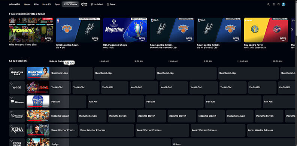Screen dimensions: 297x146
Task: Play the live Scalps thumbnail
Action: [x=38, y=142]
